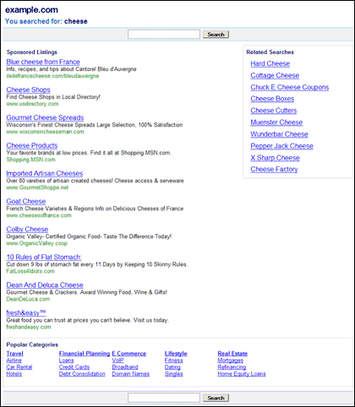Visit Gourmet Cheese Spreads link
The image size is (355, 407).
pos(45,117)
